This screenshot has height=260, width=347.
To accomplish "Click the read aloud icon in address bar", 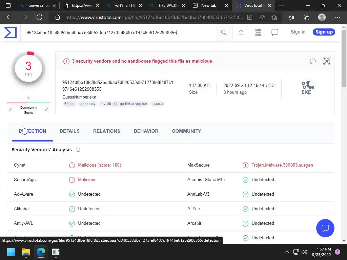I will [262, 17].
